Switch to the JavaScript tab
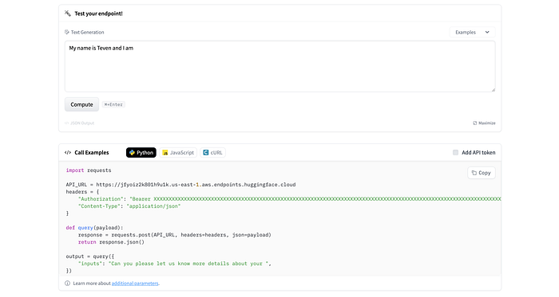 178,152
